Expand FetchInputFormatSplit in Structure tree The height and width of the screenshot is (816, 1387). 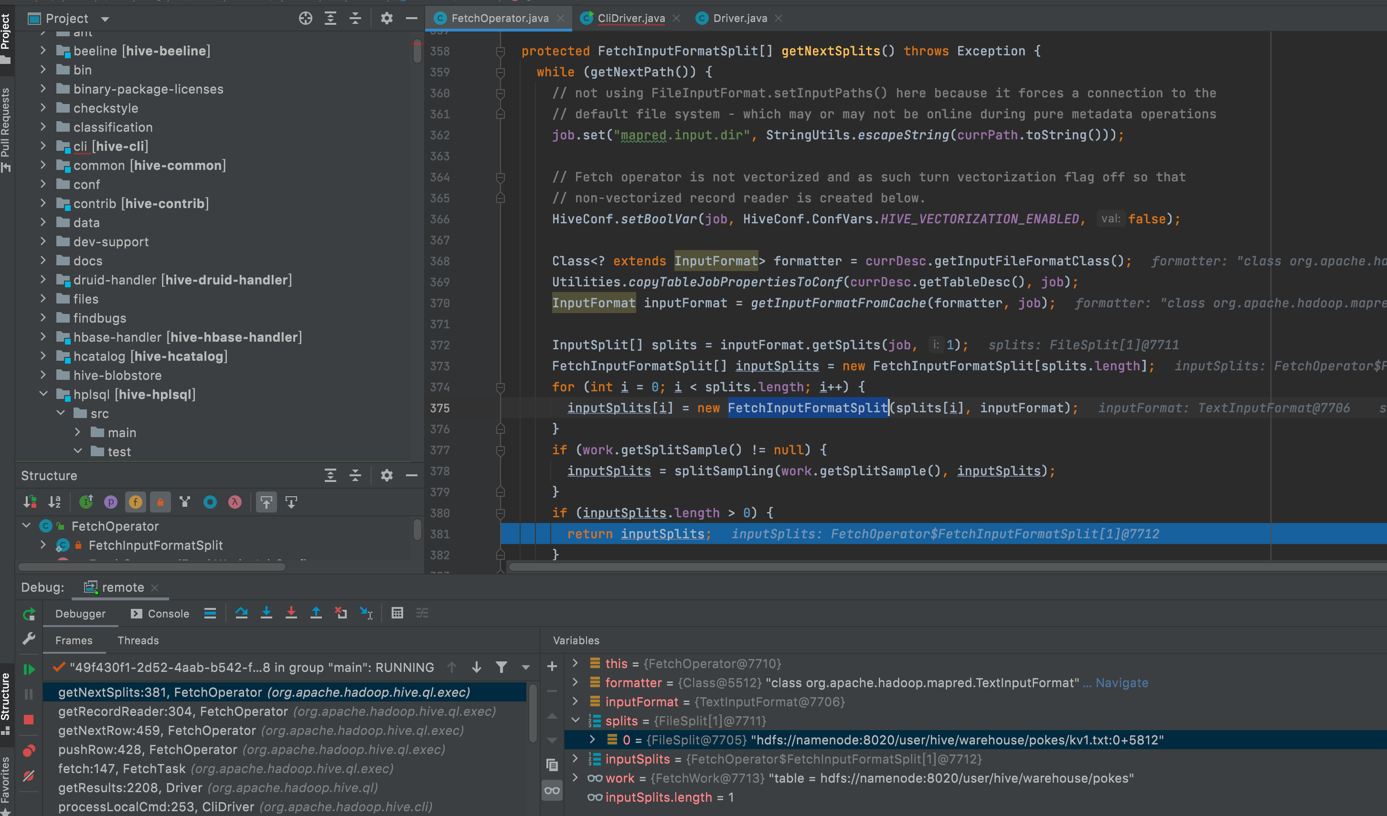43,545
